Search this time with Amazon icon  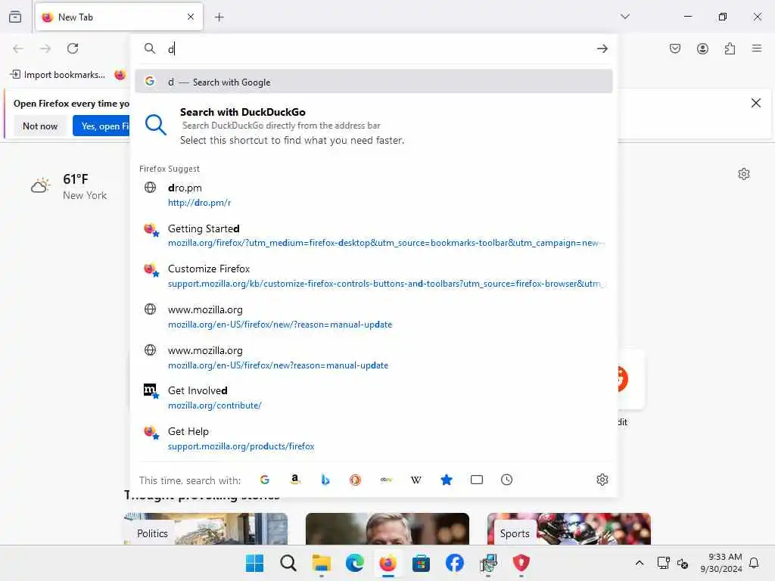pyautogui.click(x=295, y=480)
